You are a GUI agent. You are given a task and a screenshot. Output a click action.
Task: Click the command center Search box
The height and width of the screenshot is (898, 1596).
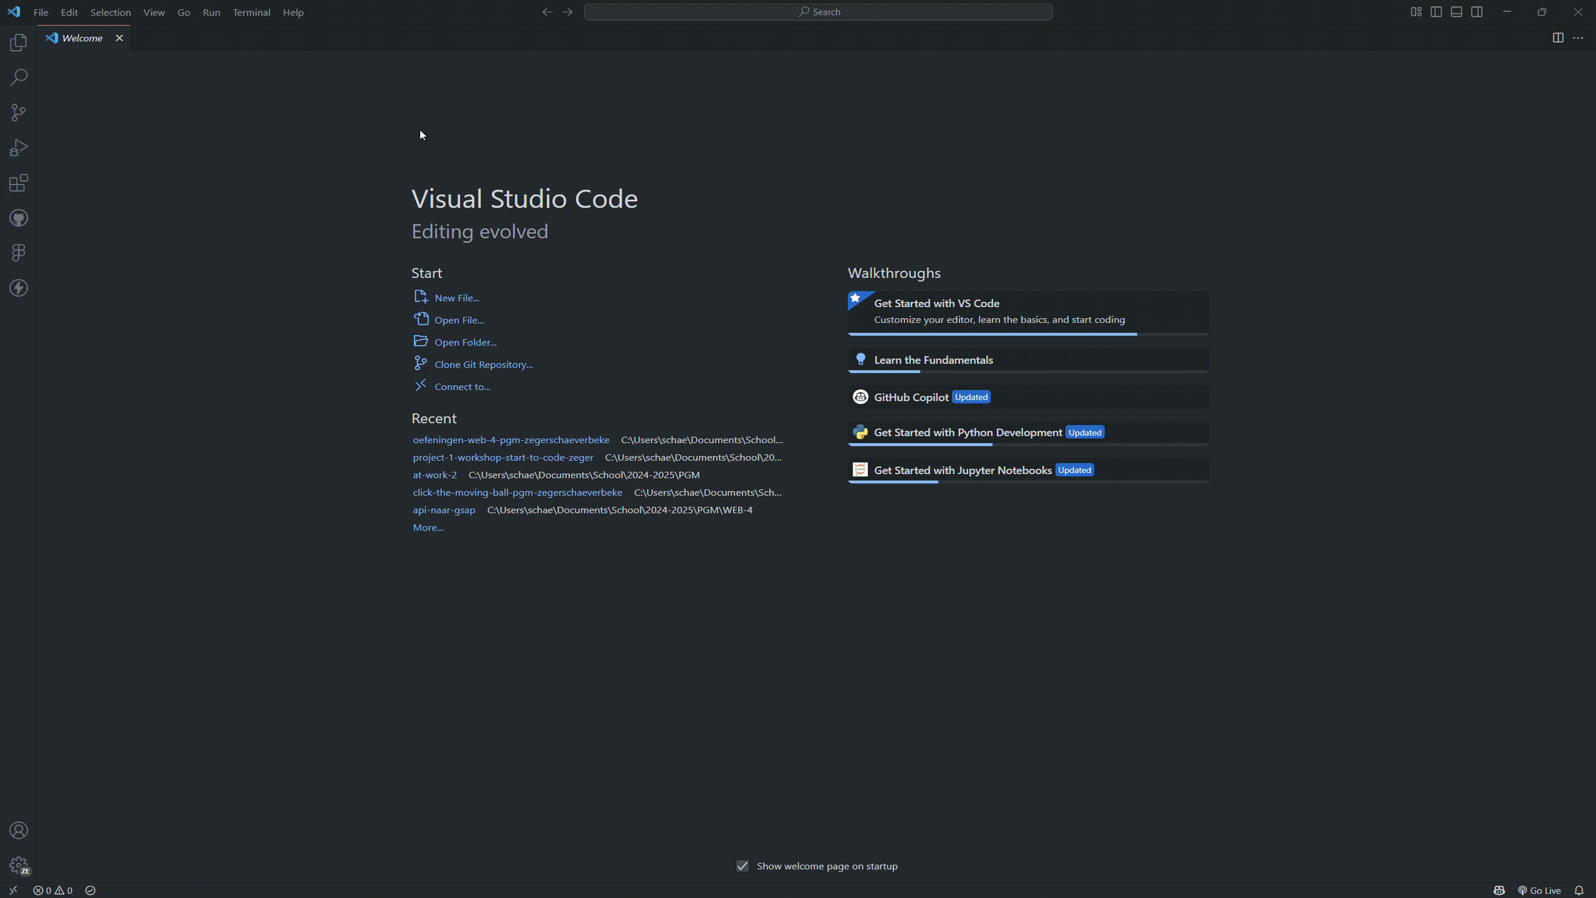click(818, 12)
